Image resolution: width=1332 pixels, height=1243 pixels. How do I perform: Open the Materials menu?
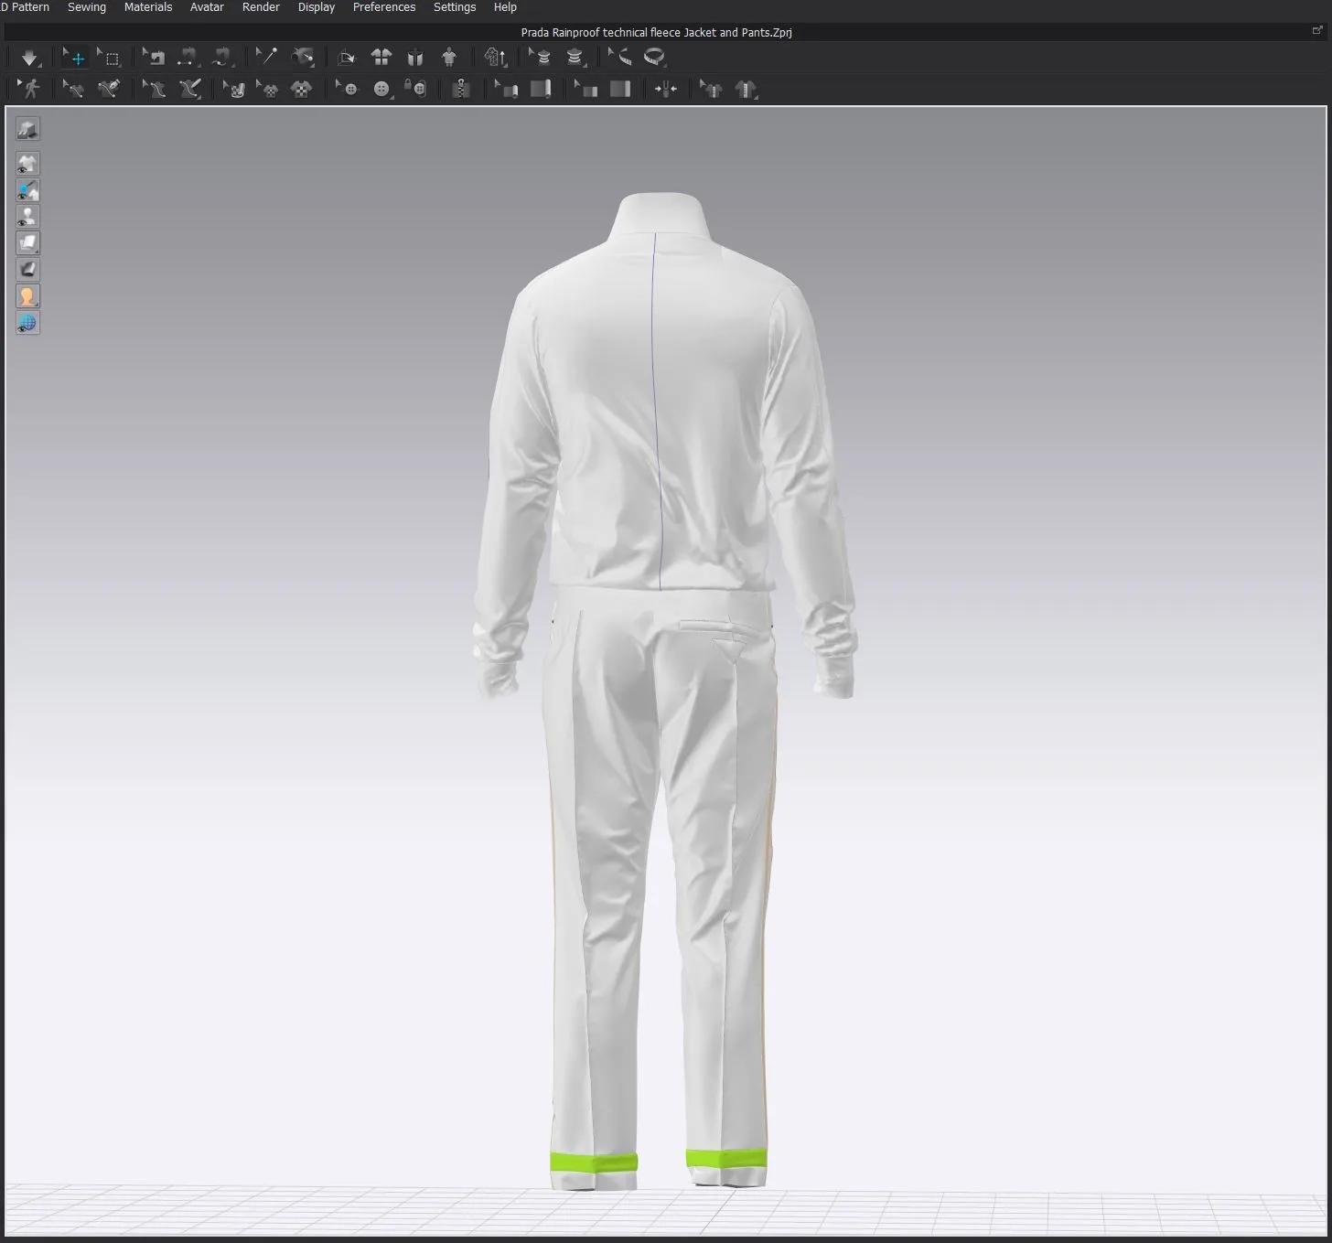coord(148,7)
